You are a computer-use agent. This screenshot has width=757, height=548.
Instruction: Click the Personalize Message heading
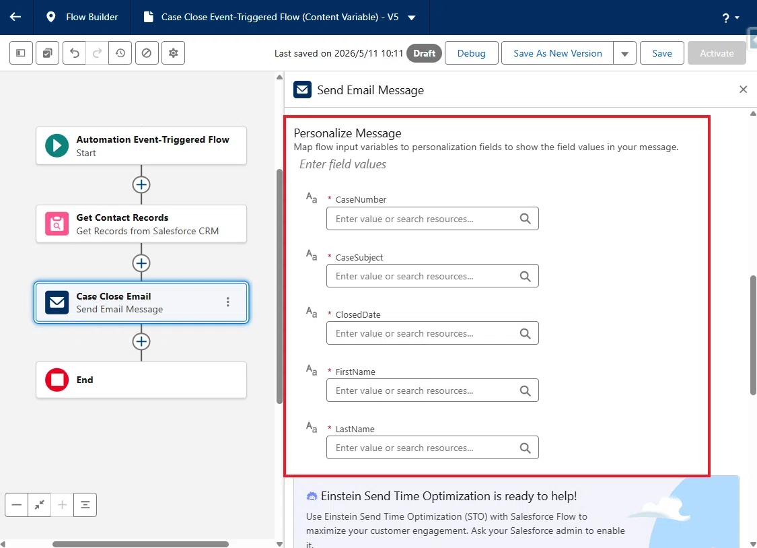[348, 133]
